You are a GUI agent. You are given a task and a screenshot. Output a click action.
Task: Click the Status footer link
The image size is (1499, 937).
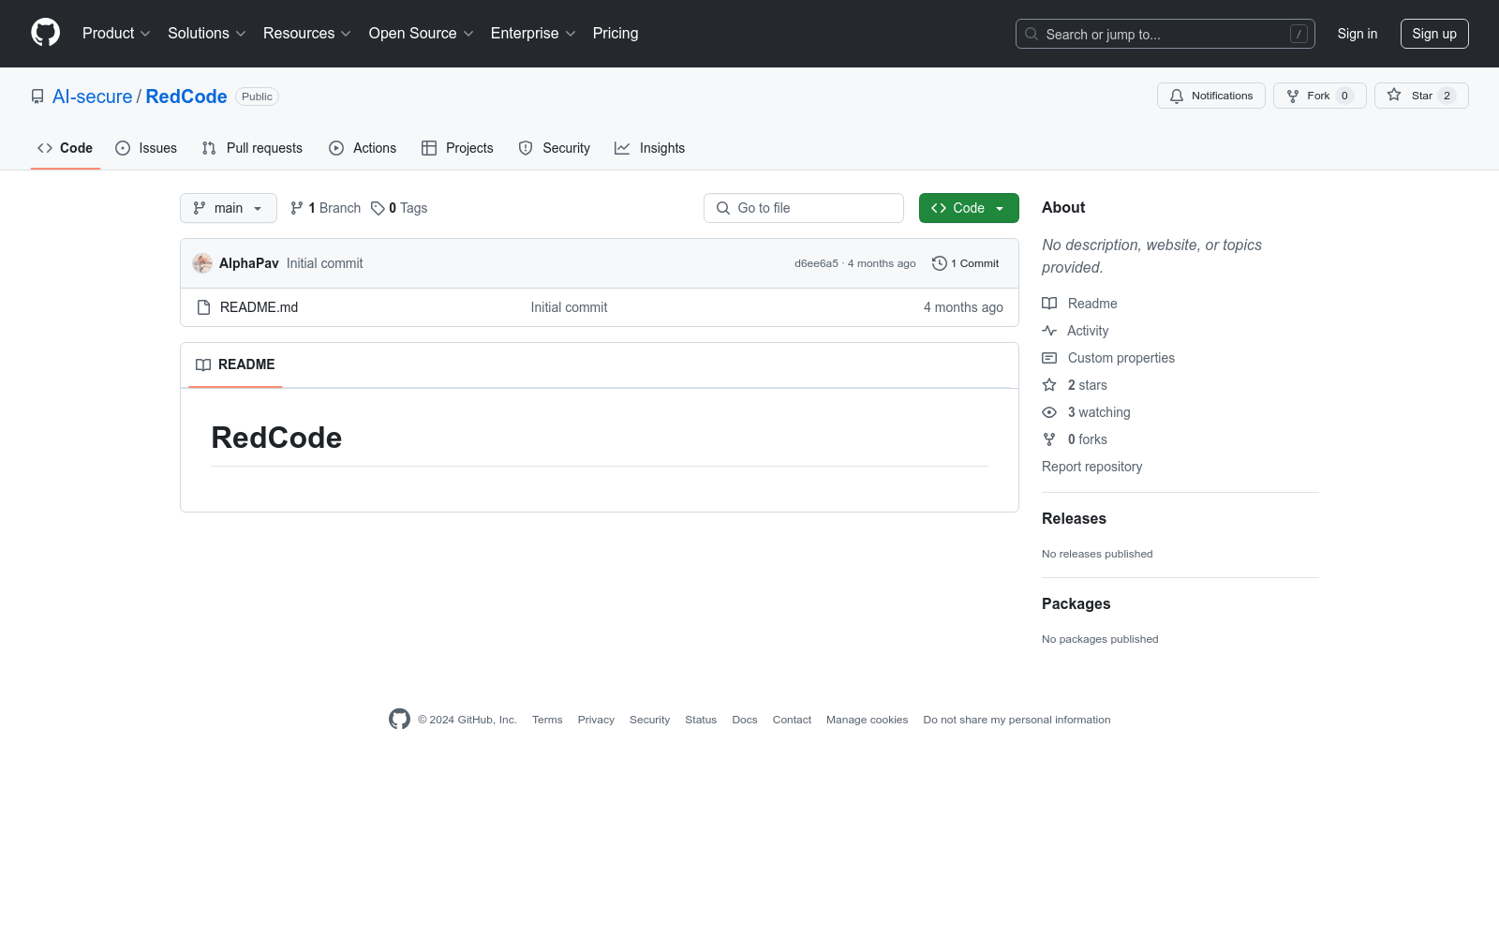[x=701, y=720]
